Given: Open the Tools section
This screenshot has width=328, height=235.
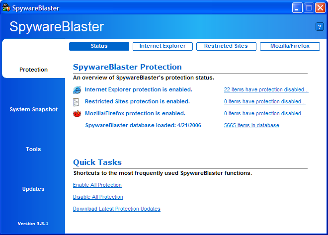Looking at the screenshot, I should coord(33,149).
